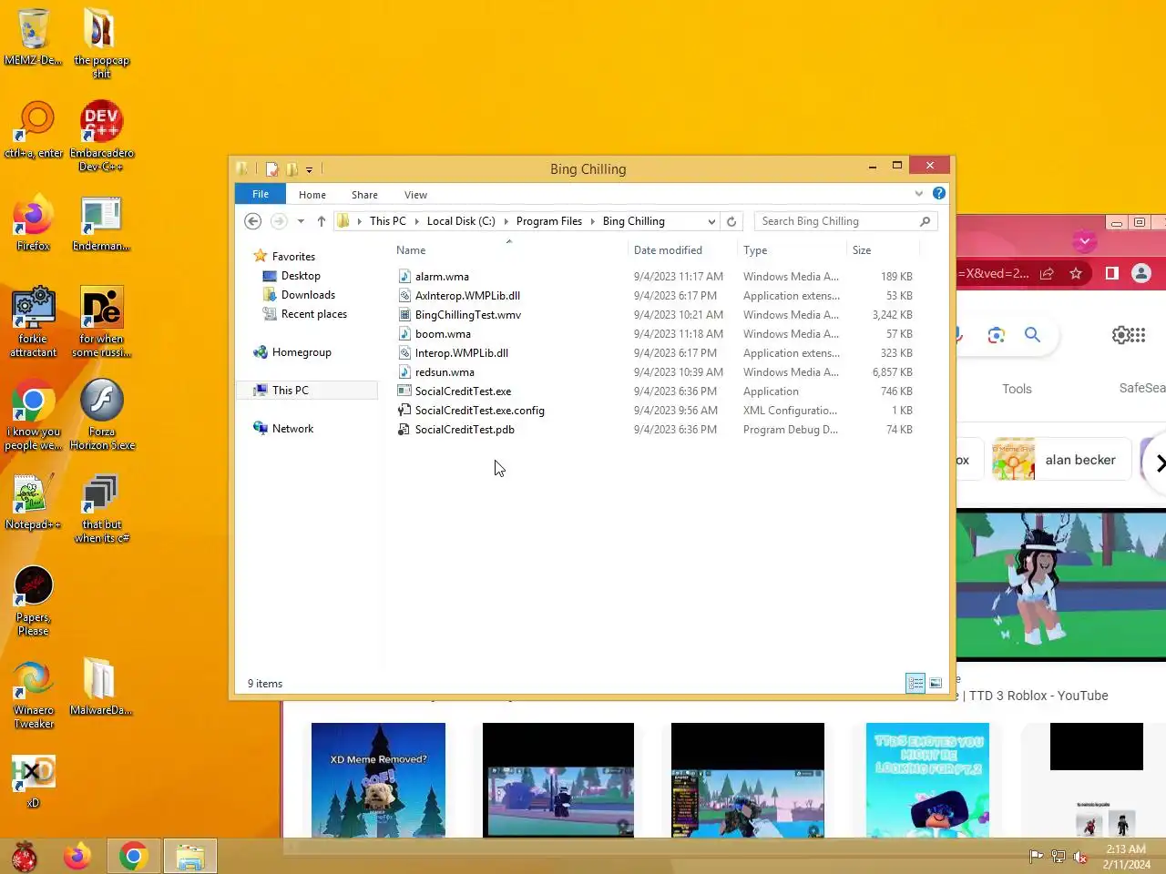1166x874 pixels.
Task: Expand the chevron after Program Files
Action: (592, 221)
